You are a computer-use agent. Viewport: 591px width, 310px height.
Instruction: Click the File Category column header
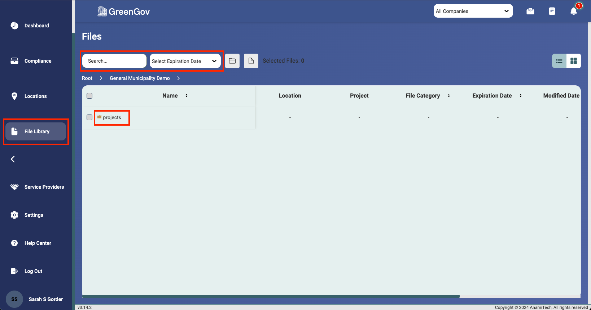click(423, 96)
